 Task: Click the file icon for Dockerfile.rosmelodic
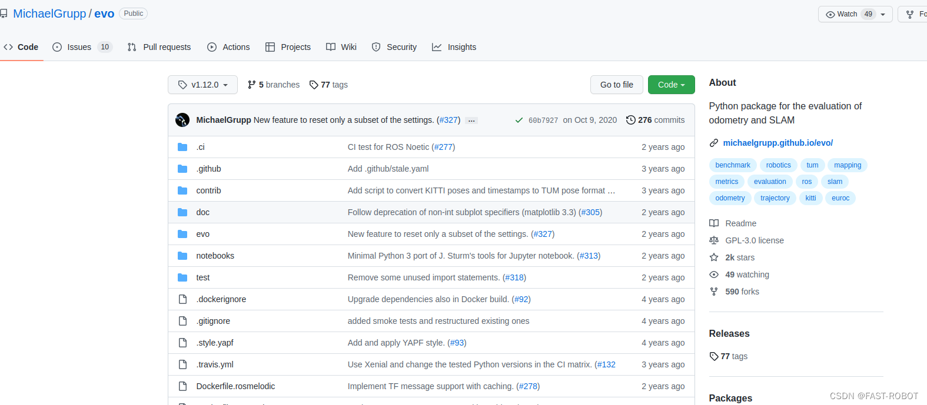[182, 386]
